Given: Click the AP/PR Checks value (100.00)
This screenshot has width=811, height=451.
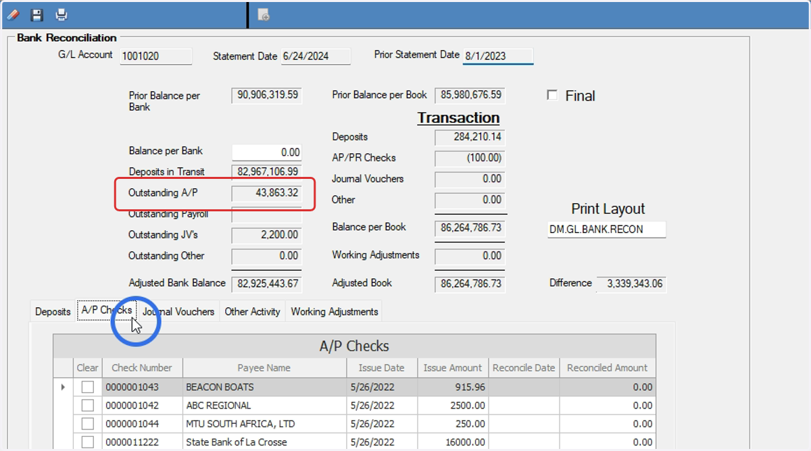Looking at the screenshot, I should coord(470,158).
